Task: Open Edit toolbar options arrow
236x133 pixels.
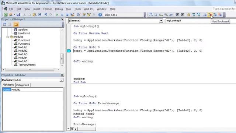Action: 224,15
